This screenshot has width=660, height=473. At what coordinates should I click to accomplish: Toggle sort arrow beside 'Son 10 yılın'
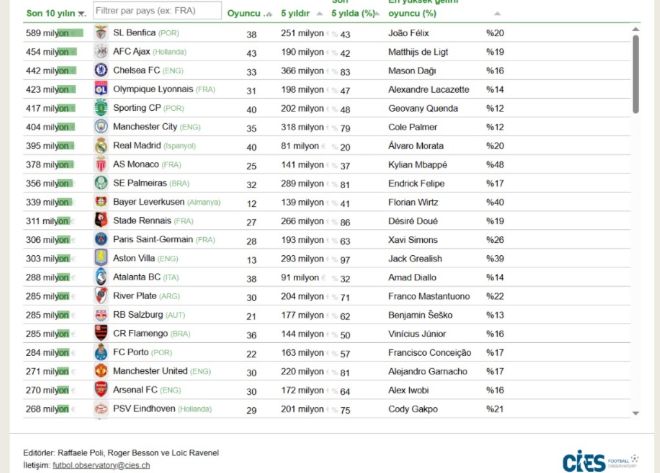tap(81, 14)
